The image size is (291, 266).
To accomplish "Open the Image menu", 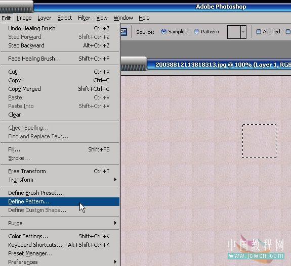I will [x=24, y=18].
